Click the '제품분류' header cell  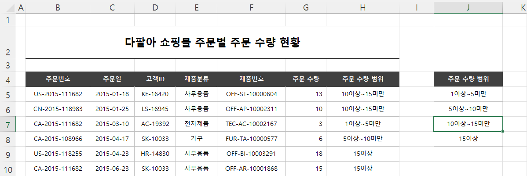click(196, 79)
